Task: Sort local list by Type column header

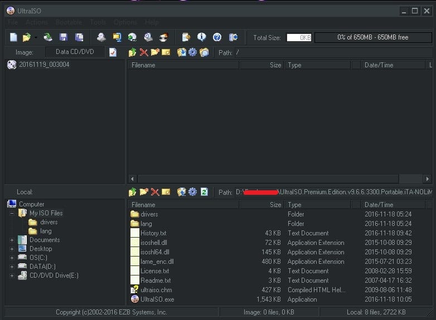Action: click(318, 205)
